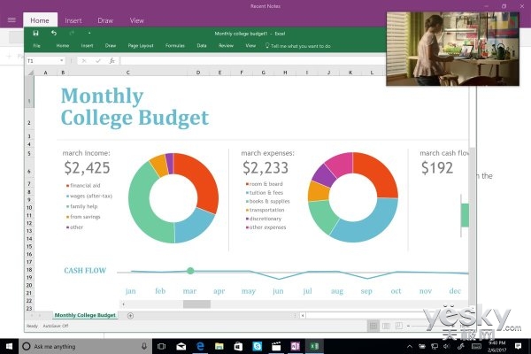The image size is (531, 354).
Task: Click the Windows Start button
Action: (x=12, y=347)
